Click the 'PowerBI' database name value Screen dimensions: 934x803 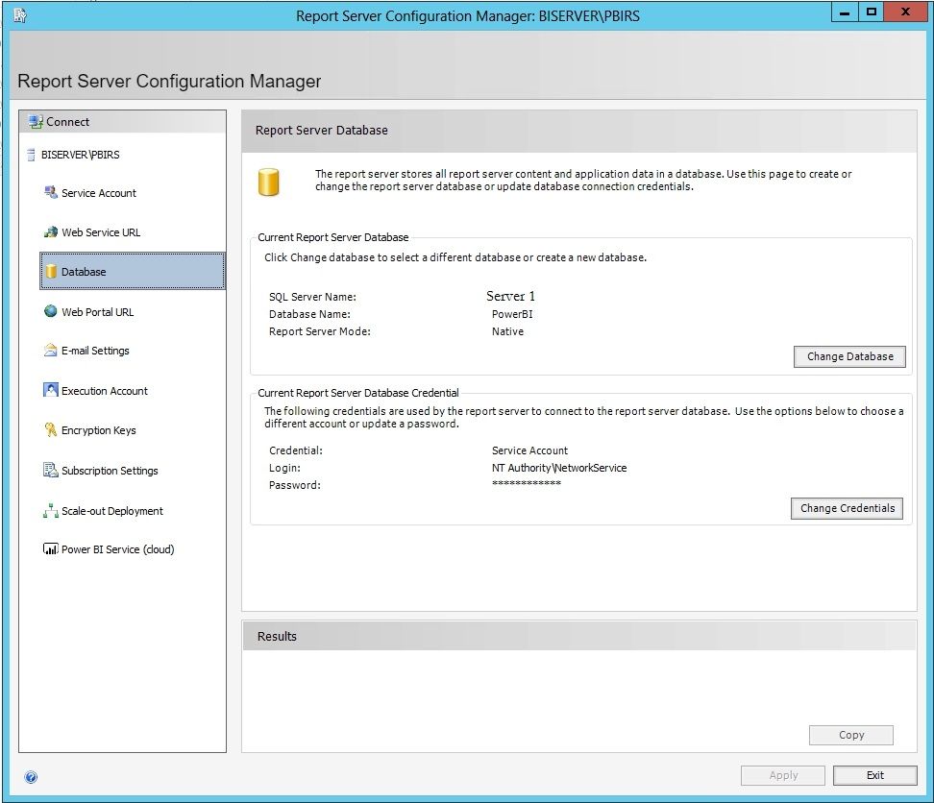pos(512,314)
